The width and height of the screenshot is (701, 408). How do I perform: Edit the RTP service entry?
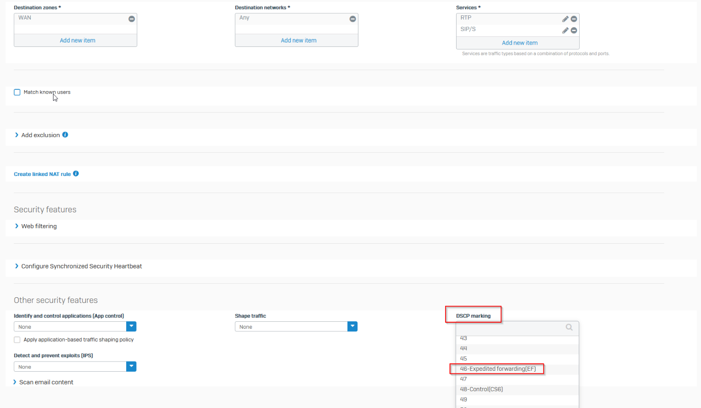565,19
